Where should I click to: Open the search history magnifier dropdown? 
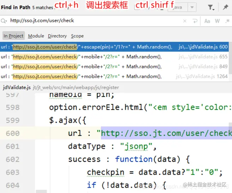[4, 21]
